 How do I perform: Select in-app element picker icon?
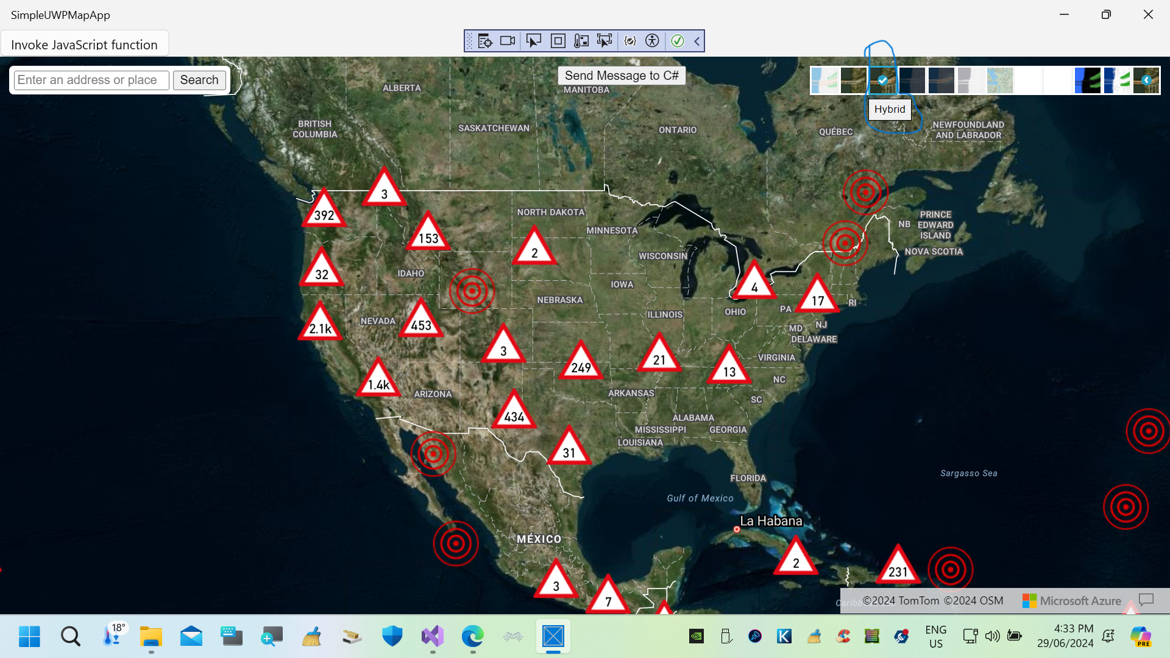pyautogui.click(x=605, y=41)
